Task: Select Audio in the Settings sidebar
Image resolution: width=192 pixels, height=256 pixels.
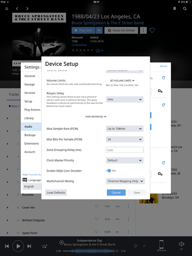Action: click(31, 127)
